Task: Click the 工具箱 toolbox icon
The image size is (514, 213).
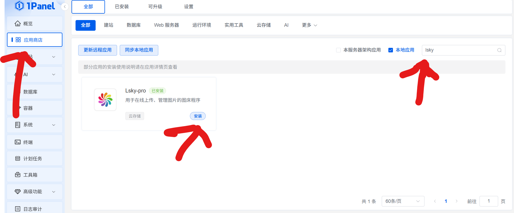Action: pyautogui.click(x=18, y=175)
